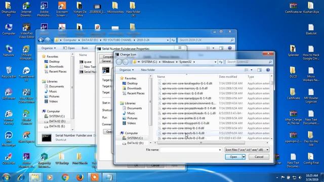Open the address bar history dropdown in Change Icon

point(215,62)
